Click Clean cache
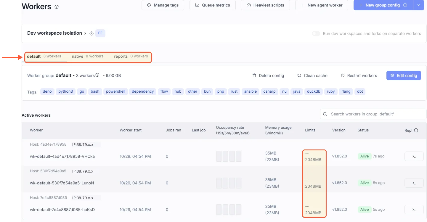 click(312, 75)
